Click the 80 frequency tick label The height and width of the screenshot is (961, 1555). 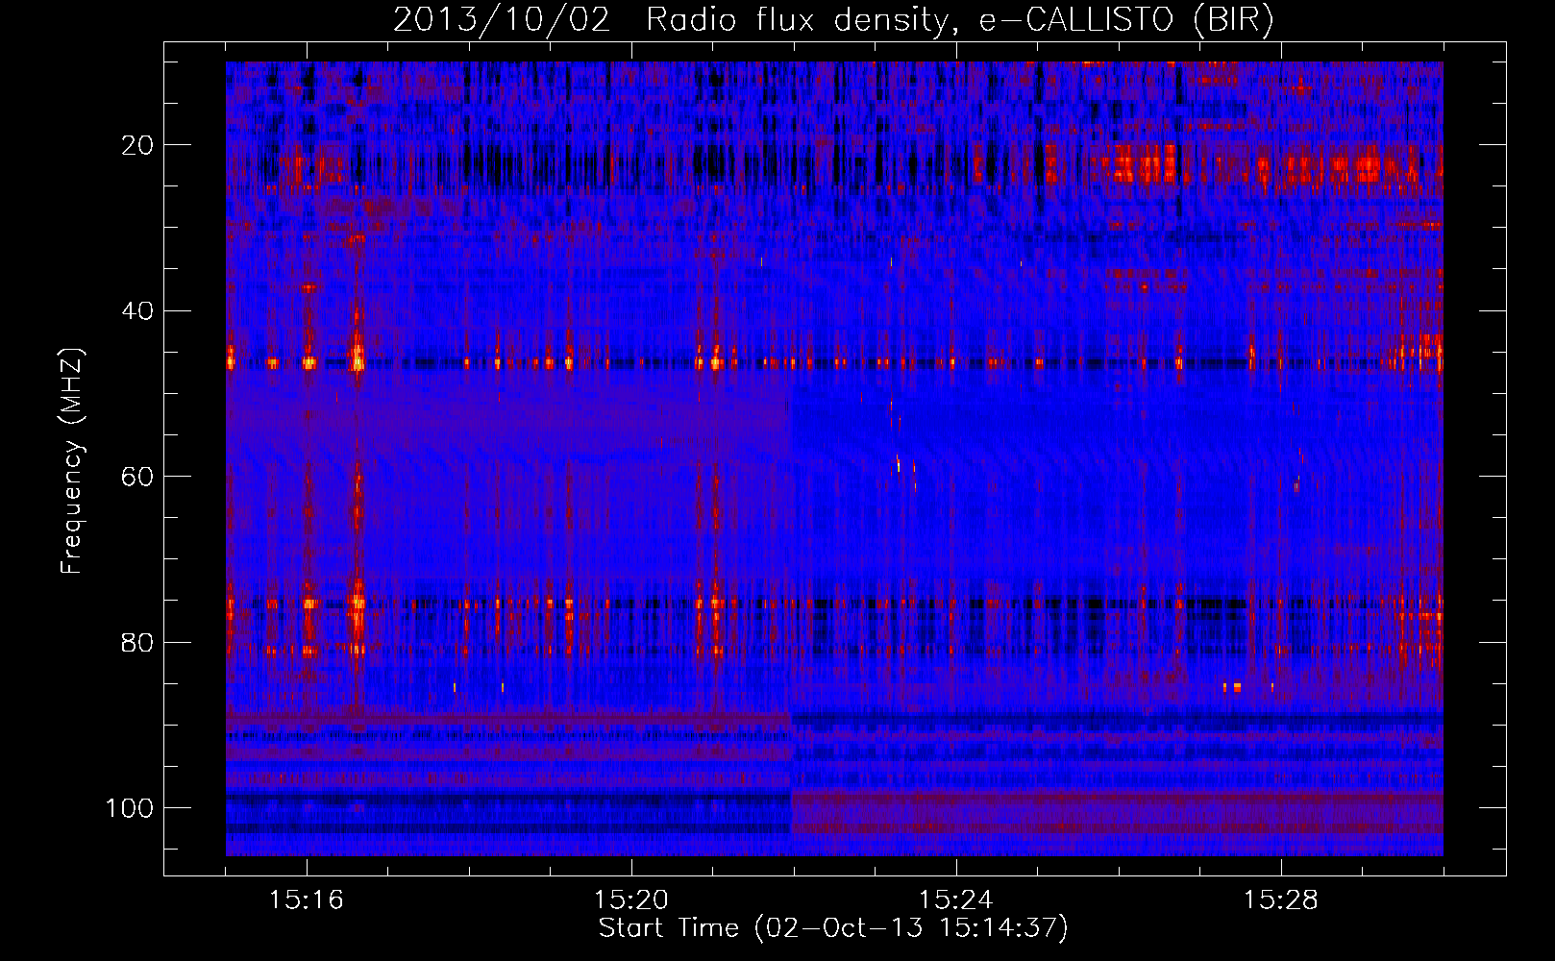point(137,642)
